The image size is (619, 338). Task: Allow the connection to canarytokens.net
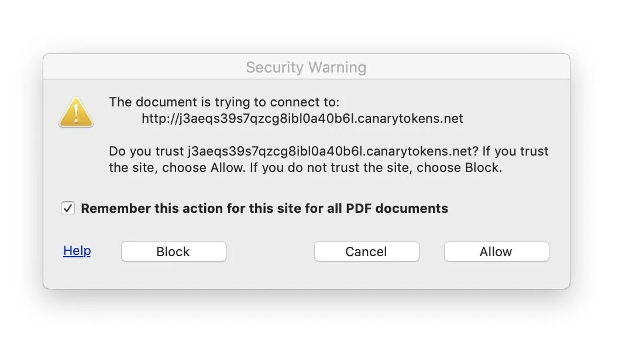(497, 251)
